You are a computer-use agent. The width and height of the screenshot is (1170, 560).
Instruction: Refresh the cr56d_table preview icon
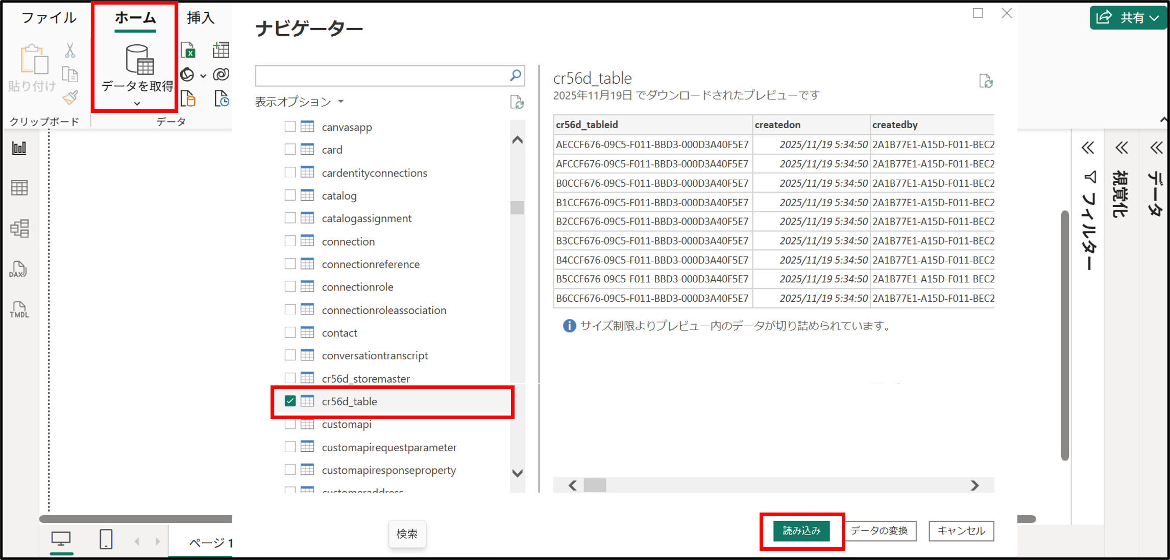[x=986, y=81]
